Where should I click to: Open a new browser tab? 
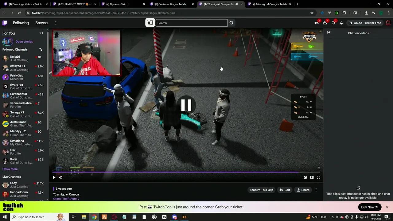click(298, 4)
